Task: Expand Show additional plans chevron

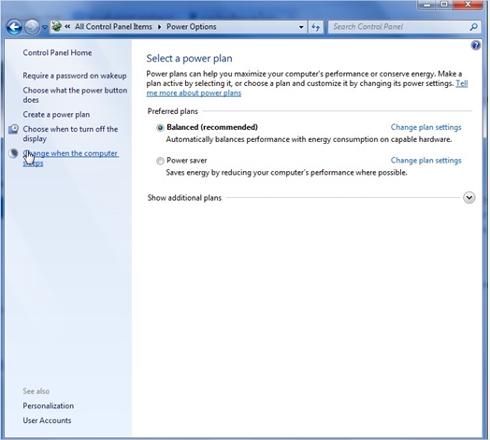Action: point(469,198)
